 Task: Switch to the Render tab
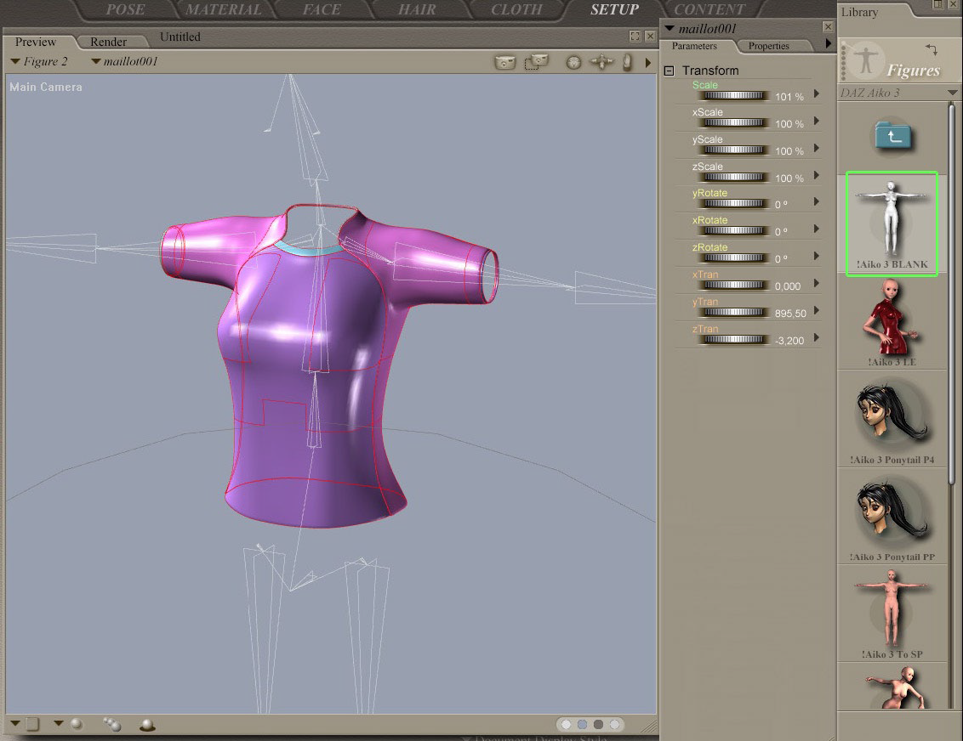(108, 42)
